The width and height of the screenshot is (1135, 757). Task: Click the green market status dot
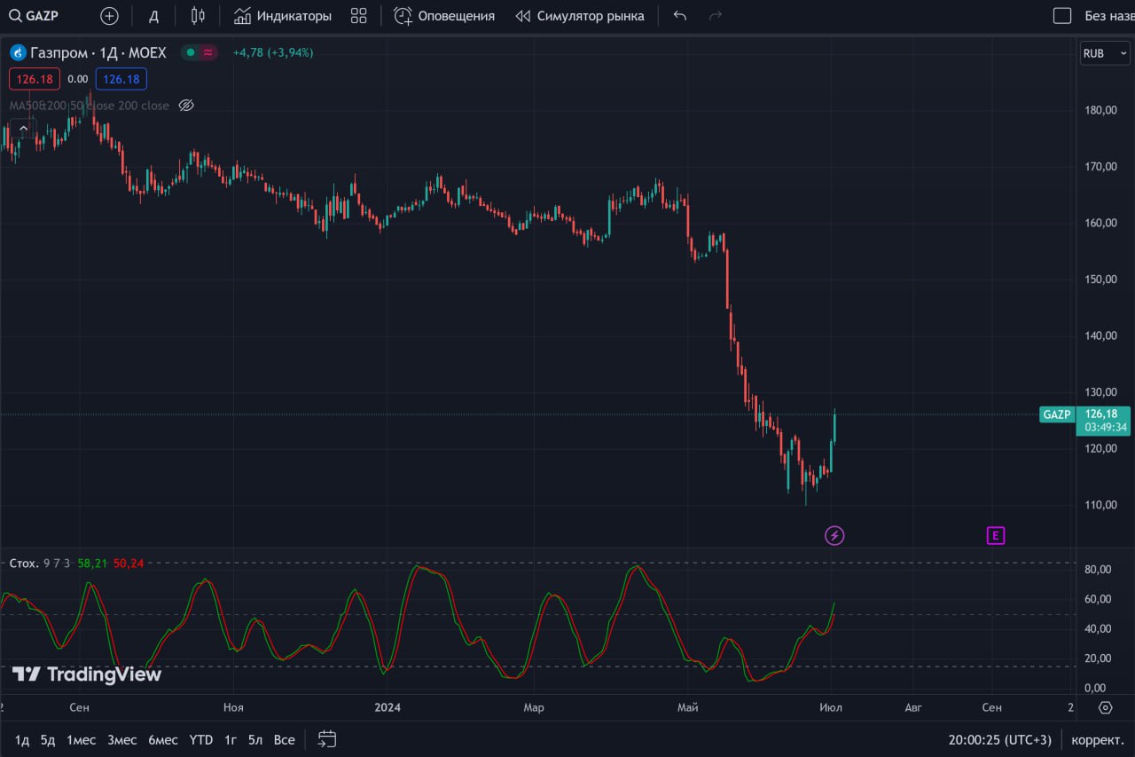[190, 52]
